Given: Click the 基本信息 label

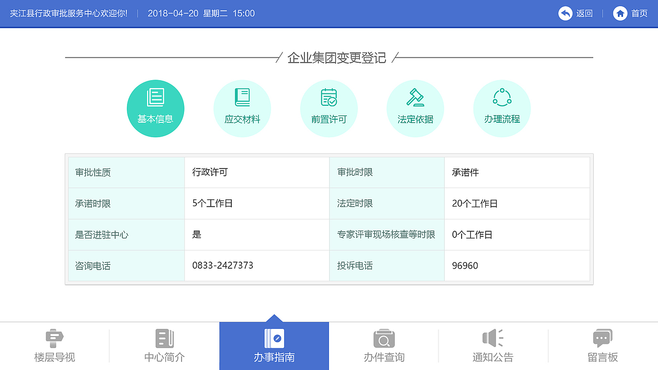Looking at the screenshot, I should pos(155,119).
